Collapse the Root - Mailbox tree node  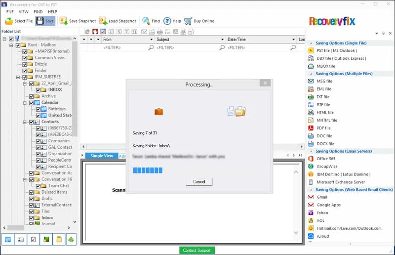[x=11, y=45]
